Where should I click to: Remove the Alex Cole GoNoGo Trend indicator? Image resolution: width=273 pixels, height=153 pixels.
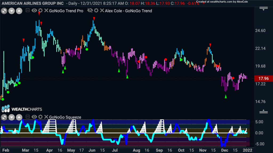point(102,10)
